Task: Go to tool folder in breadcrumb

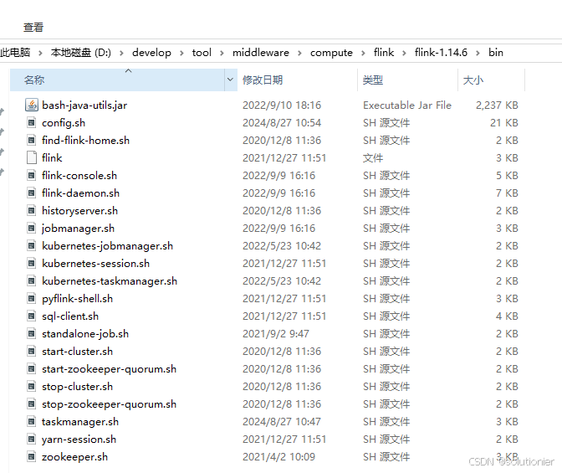Action: click(202, 53)
